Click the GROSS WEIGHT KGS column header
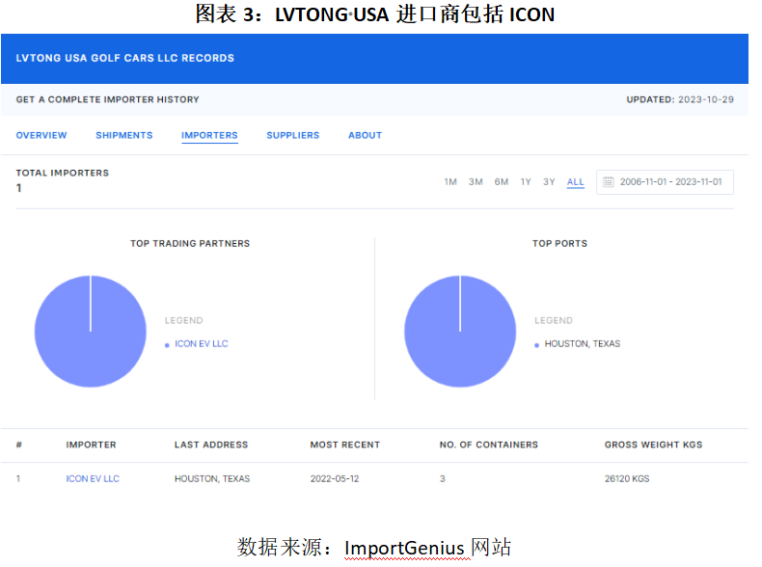Image resolution: width=762 pixels, height=567 pixels. click(653, 445)
